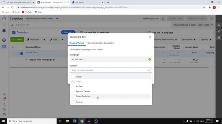Open Ad Sets for 1 Campaign tab
The height and width of the screenshot is (124, 222).
96,32
